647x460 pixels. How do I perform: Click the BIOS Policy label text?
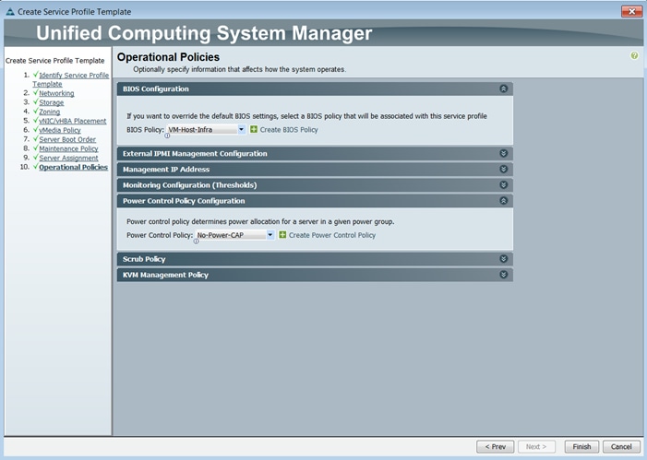coord(145,129)
